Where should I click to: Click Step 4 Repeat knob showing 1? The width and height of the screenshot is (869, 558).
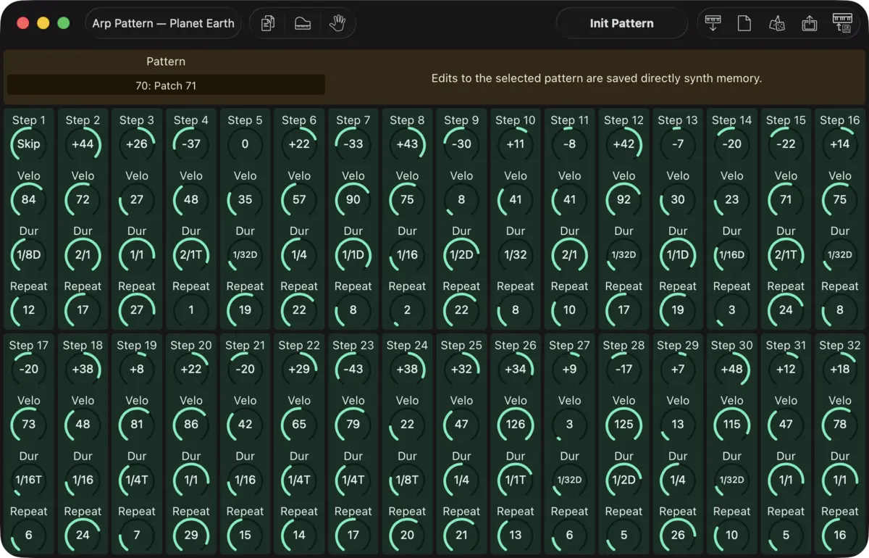click(x=191, y=310)
